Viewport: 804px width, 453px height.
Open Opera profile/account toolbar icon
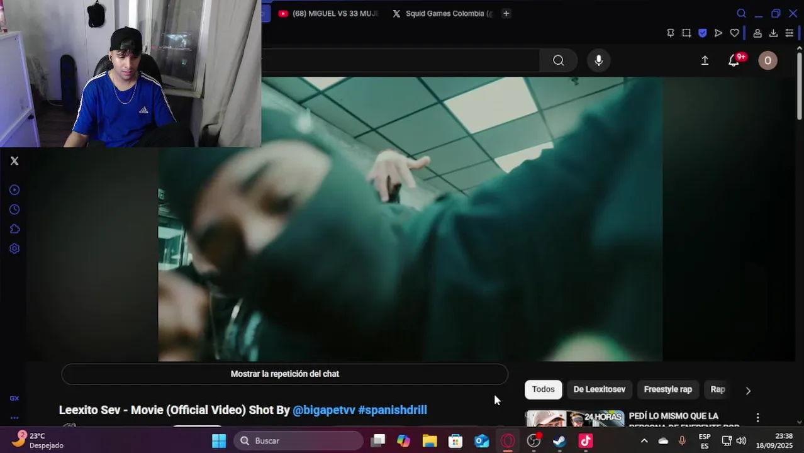(x=757, y=33)
